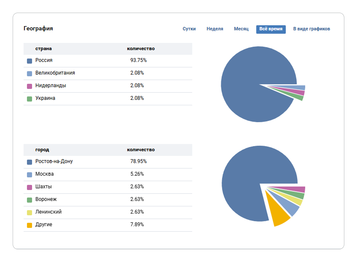
Task: Click the Россия legend color swatch
Action: pyautogui.click(x=30, y=61)
